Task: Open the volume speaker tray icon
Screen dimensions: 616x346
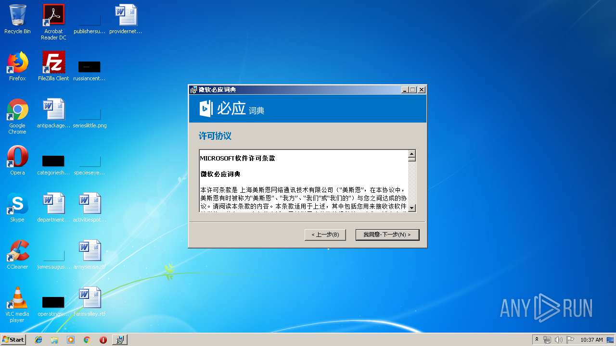Action: pyautogui.click(x=559, y=340)
